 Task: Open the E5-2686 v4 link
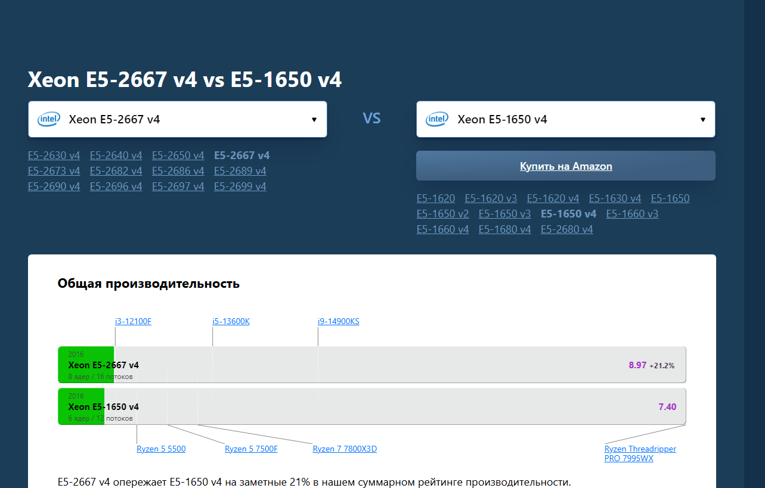tap(178, 171)
